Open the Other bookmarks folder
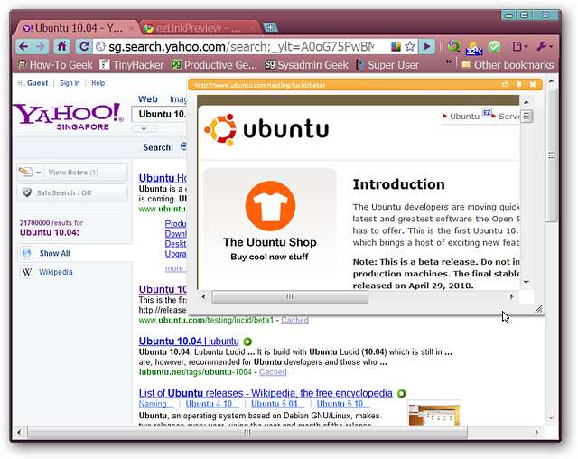The width and height of the screenshot is (578, 459). click(x=507, y=65)
